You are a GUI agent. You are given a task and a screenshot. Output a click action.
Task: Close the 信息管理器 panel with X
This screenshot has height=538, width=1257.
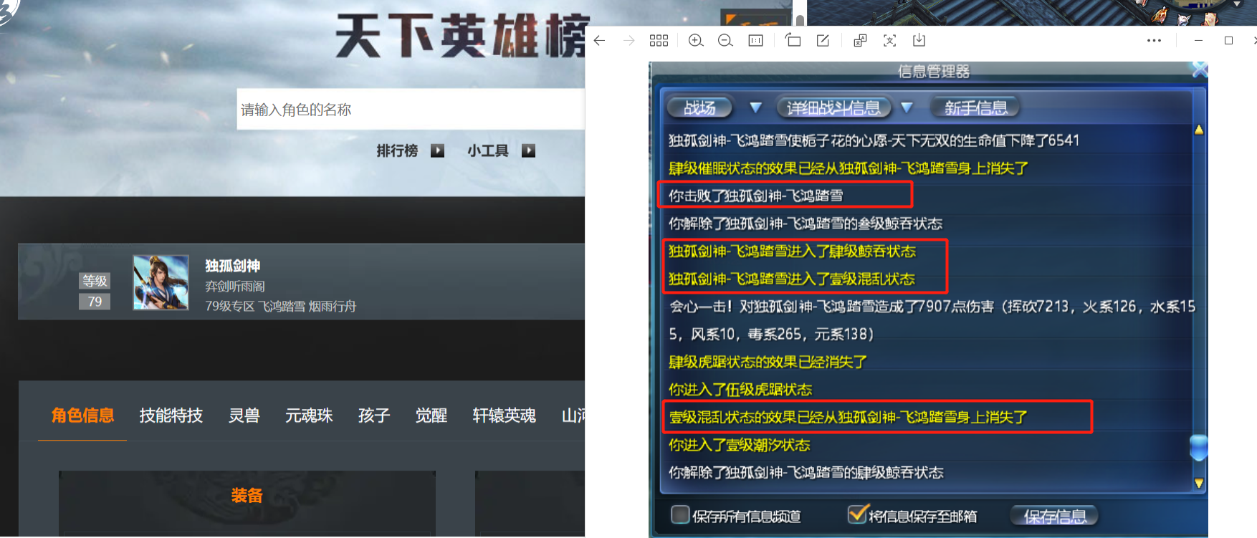(1200, 69)
